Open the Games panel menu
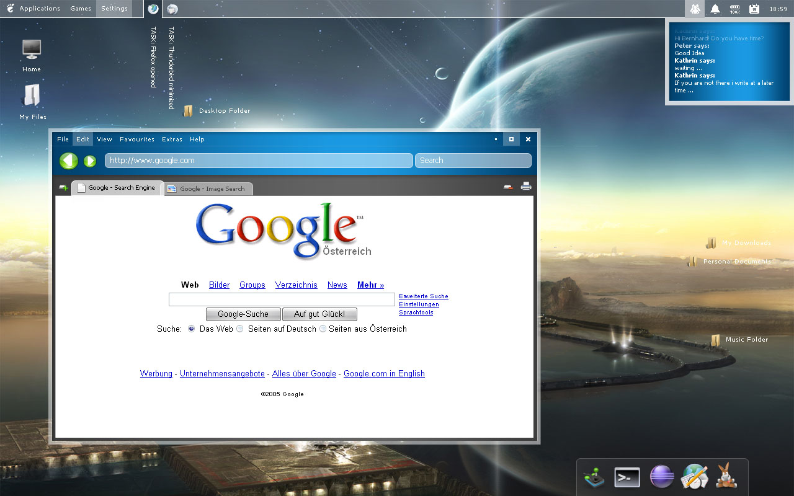Viewport: 794px width, 496px height. 81,9
